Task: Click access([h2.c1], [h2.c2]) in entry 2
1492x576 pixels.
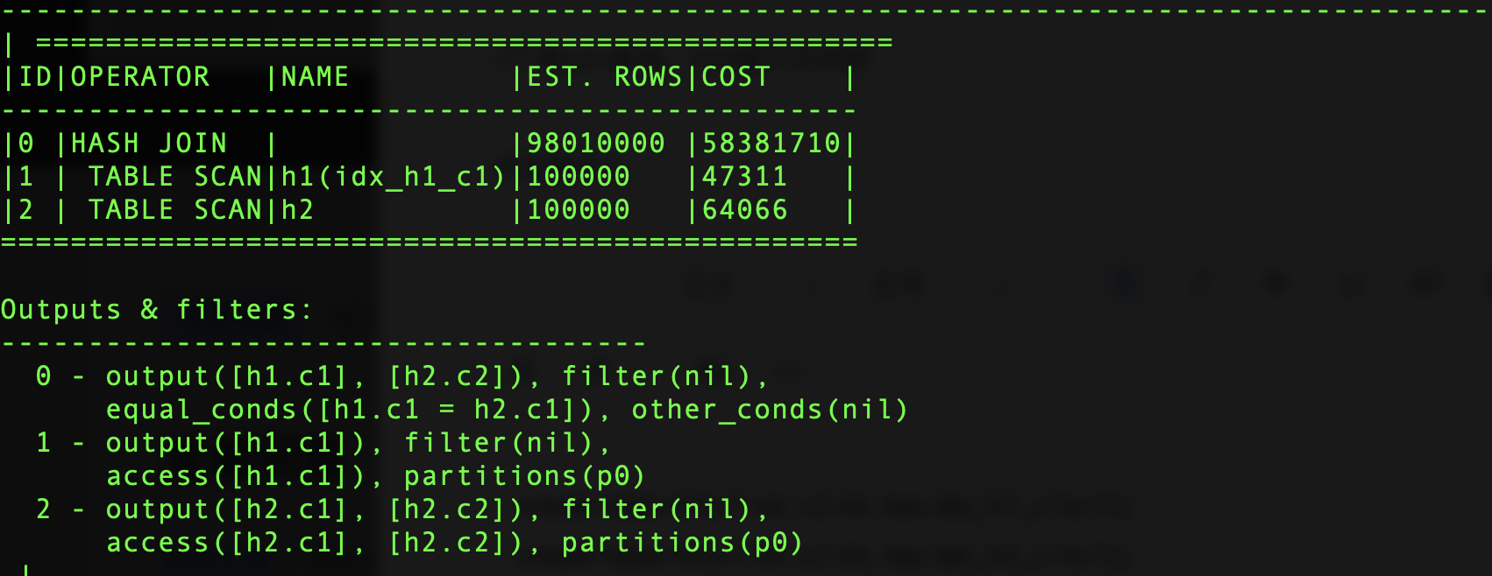Action: click(x=315, y=543)
